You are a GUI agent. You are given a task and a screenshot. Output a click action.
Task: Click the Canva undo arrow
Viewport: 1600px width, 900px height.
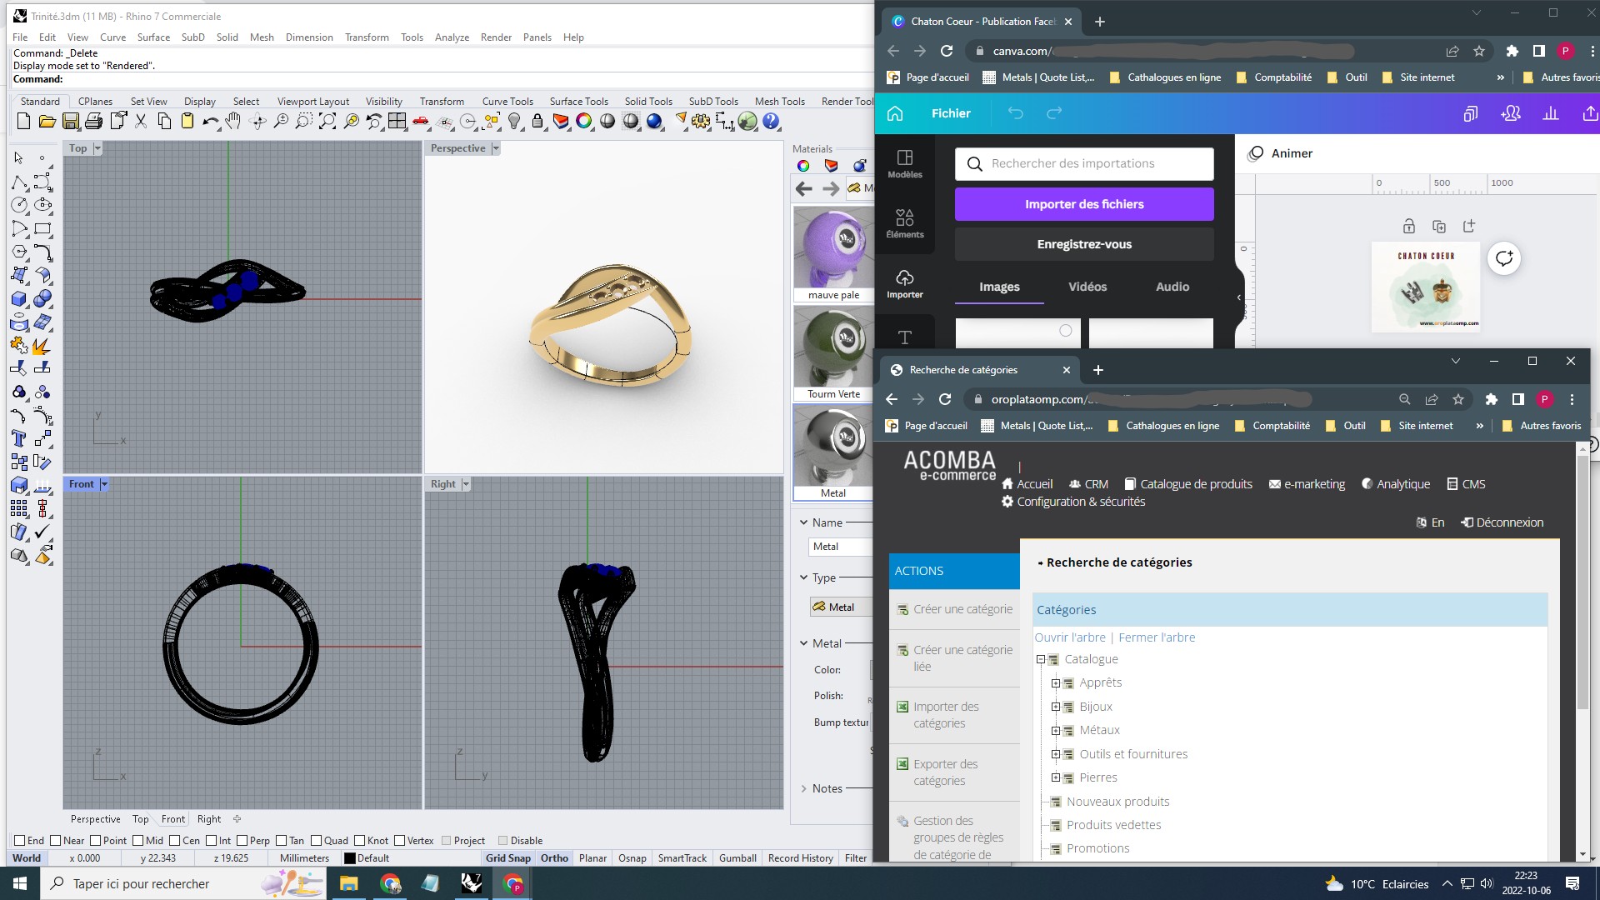point(1015,113)
